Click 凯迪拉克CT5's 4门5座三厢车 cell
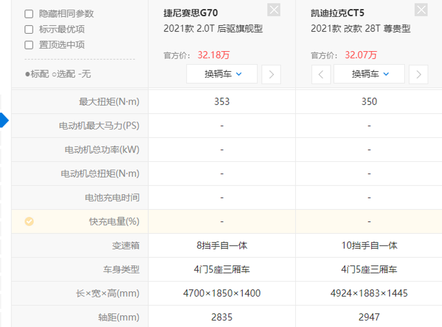Screen dimensions: 442x327 (369, 269)
